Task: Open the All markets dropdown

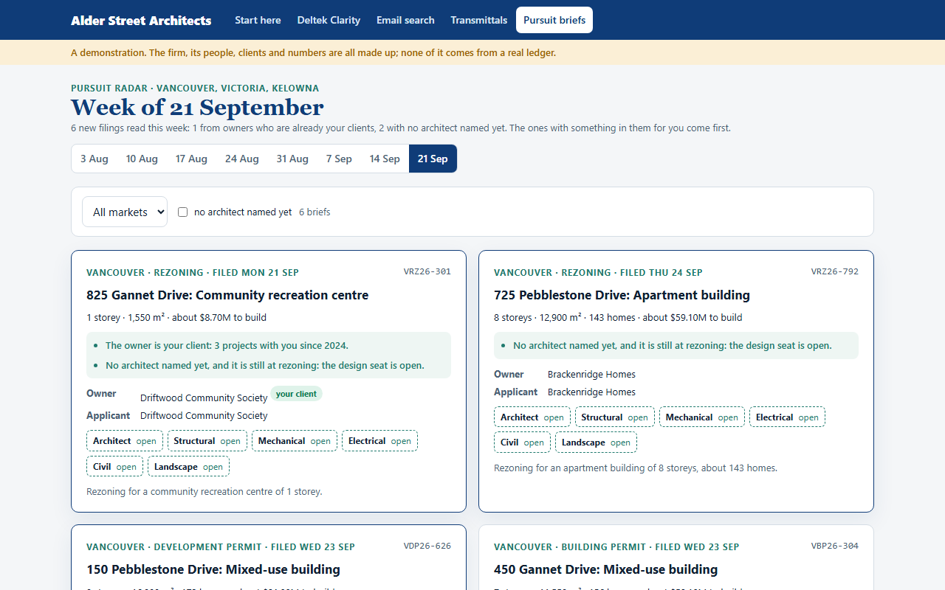Action: tap(125, 212)
